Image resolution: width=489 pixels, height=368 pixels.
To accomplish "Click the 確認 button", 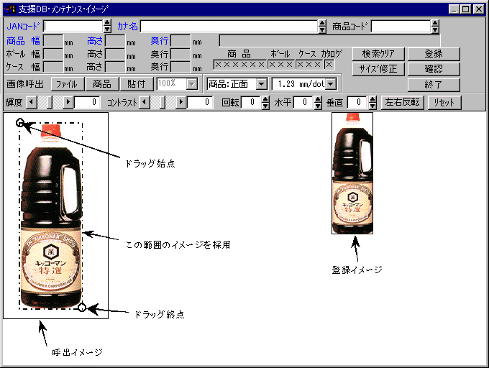I will [434, 69].
